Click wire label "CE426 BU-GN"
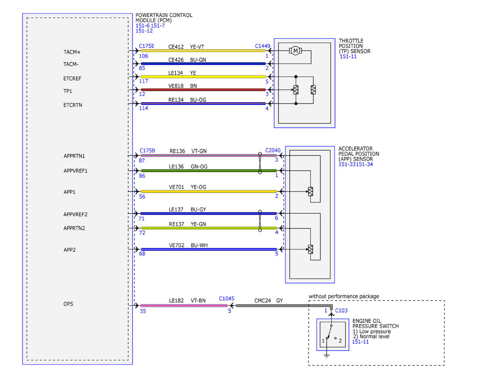This screenshot has height=369, width=478. click(x=187, y=60)
